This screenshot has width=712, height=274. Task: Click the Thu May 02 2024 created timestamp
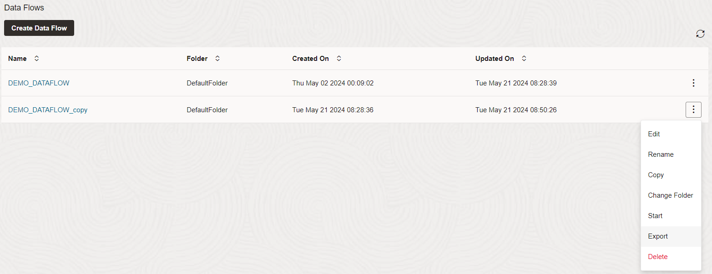[333, 83]
